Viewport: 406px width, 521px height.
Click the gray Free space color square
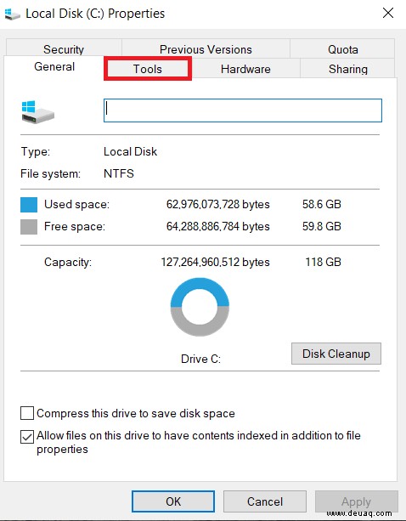[29, 227]
